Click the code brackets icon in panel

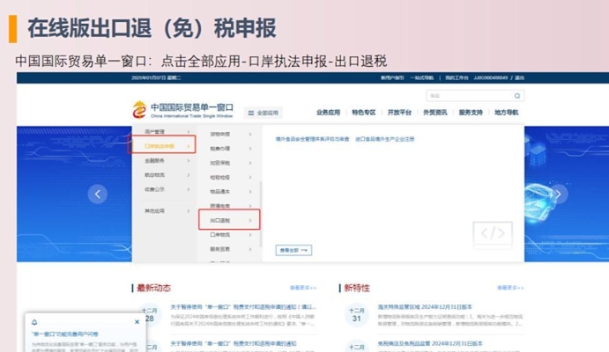492,233
